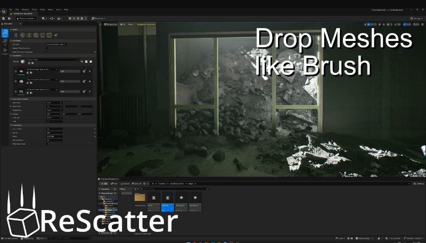Open the drop actor type dropdown

tap(56, 44)
